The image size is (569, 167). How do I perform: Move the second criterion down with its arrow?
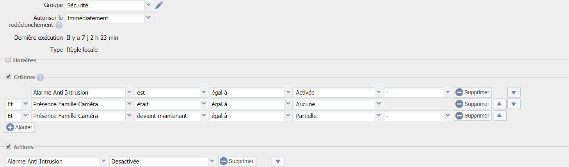click(x=514, y=104)
